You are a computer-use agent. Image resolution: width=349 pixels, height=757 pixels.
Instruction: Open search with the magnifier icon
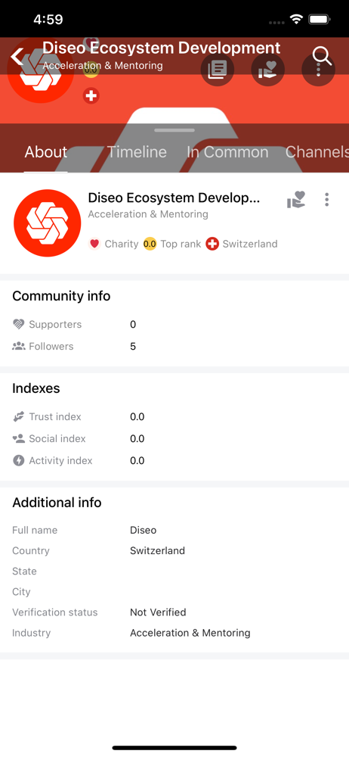pyautogui.click(x=322, y=56)
